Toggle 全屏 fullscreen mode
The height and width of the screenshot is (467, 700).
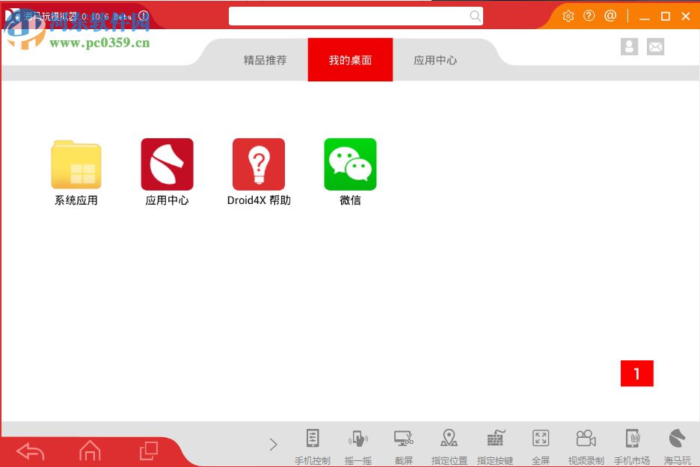(541, 444)
